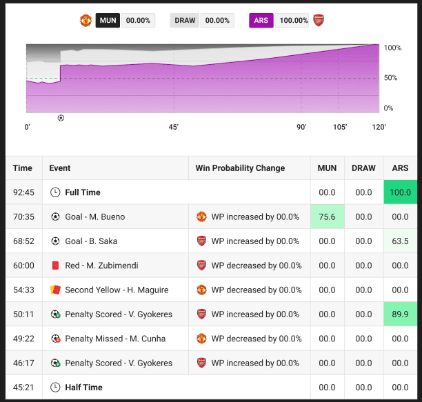Click the 68:52 time cell

tap(23, 241)
